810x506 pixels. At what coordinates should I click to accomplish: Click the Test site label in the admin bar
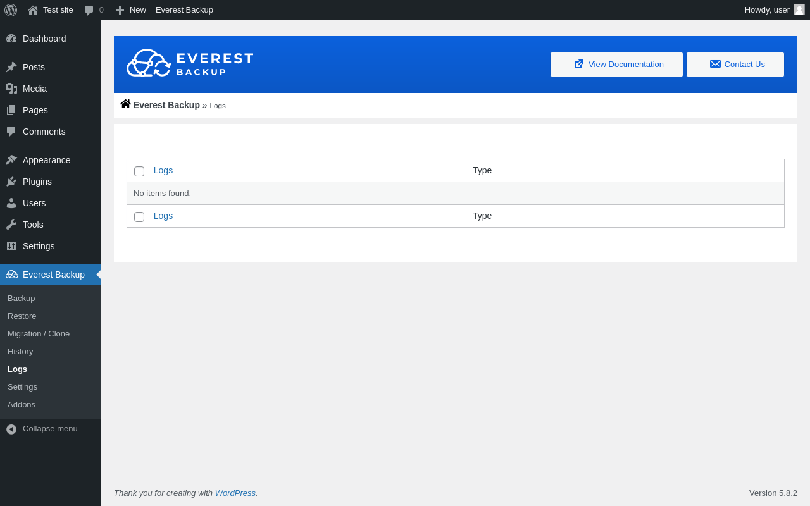pyautogui.click(x=58, y=10)
